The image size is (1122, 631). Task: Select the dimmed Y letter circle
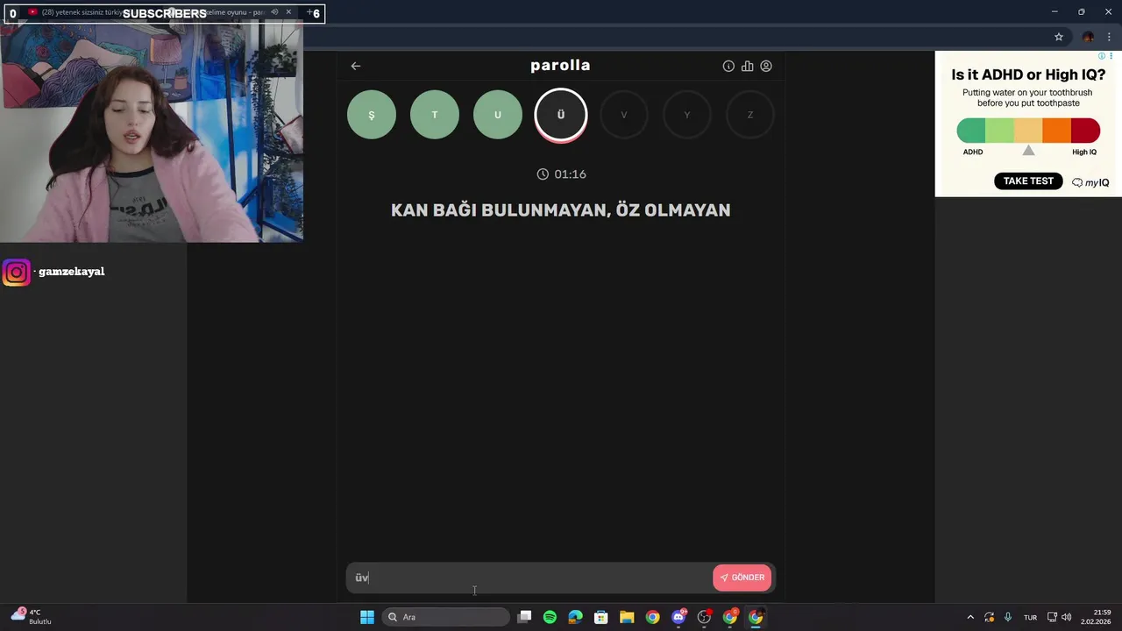point(687,115)
